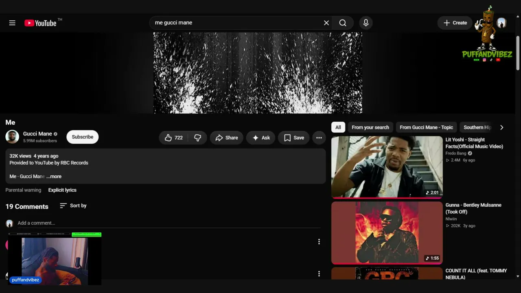521x293 pixels.
Task: Click the '19 Comments' heading
Action: pos(27,206)
